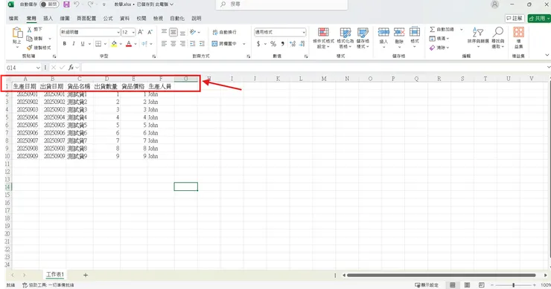Click the Insert cells (插入) icon
This screenshot has height=289, width=551.
[383, 32]
